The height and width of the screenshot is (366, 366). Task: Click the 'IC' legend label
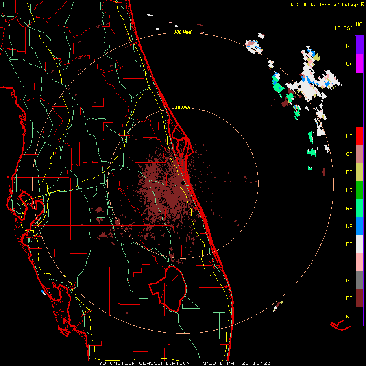pos(349,263)
